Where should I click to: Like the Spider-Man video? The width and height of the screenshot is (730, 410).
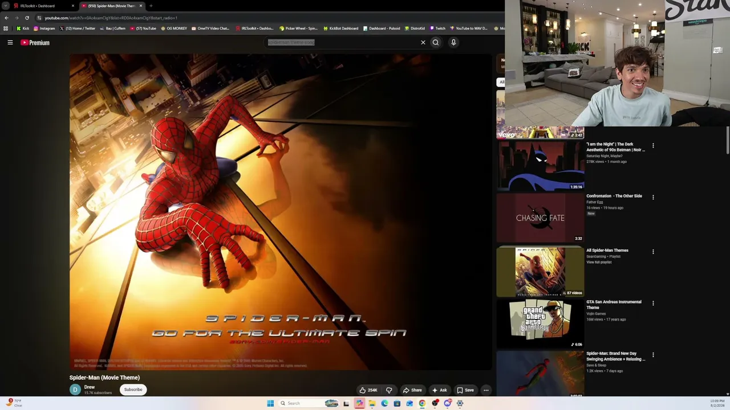368,390
